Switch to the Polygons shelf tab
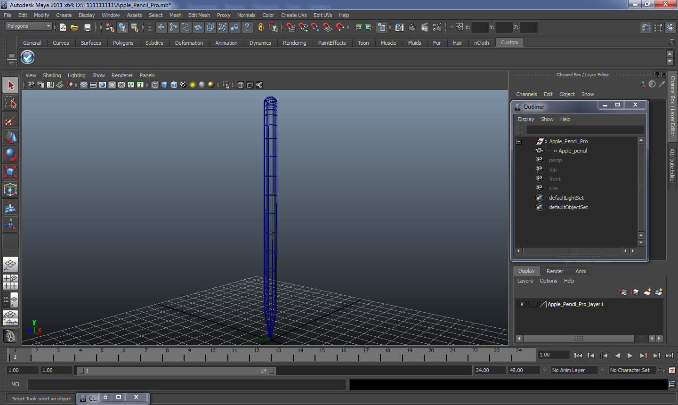 (x=123, y=43)
